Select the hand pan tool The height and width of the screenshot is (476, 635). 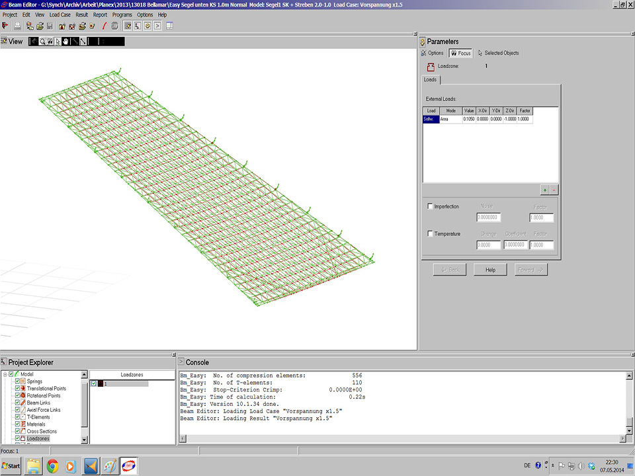pos(66,41)
